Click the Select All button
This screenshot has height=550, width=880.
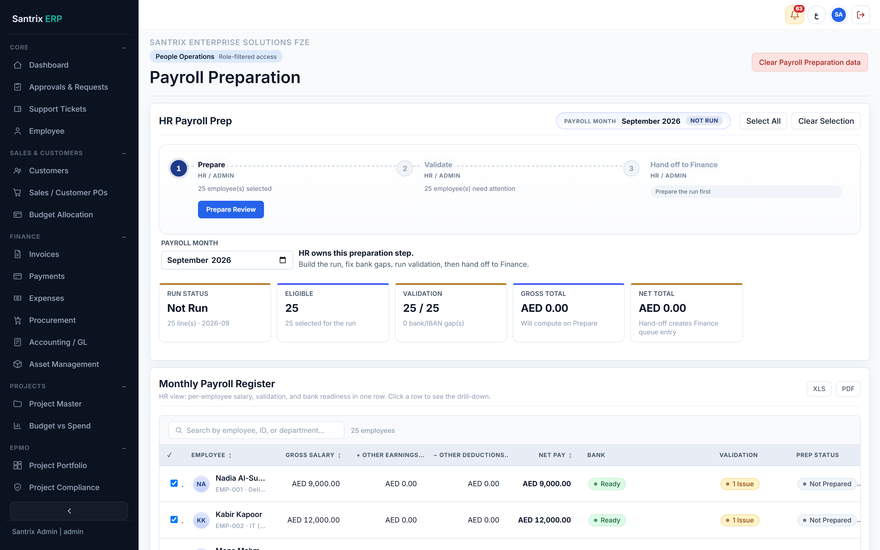763,121
